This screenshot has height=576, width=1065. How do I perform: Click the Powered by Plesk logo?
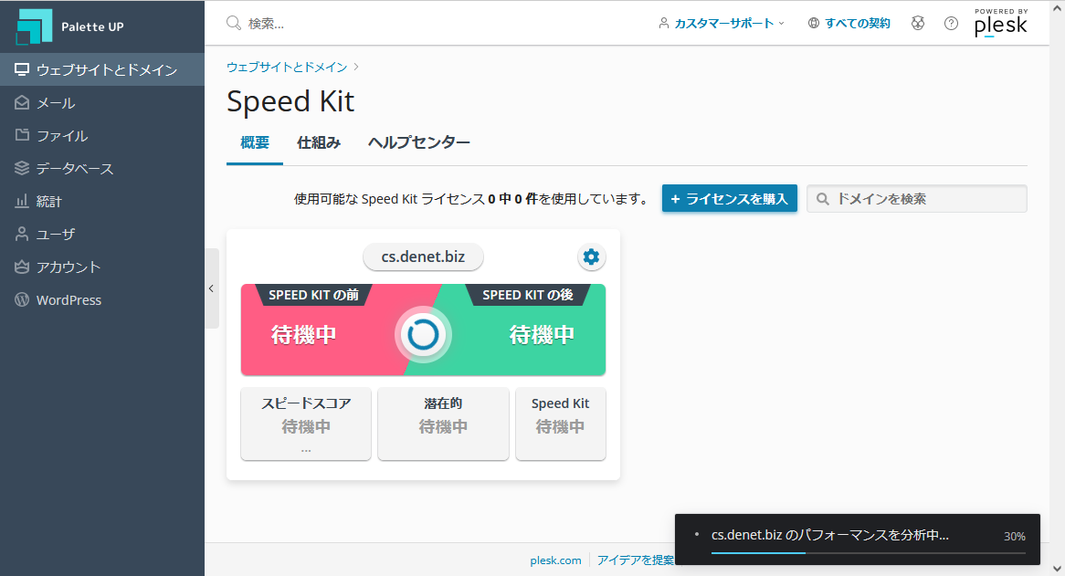pos(1001,23)
